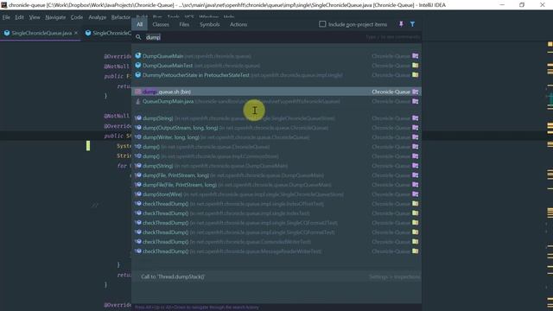
Task: Select dumpStore(Wire) symbol result
Action: [x=276, y=194]
